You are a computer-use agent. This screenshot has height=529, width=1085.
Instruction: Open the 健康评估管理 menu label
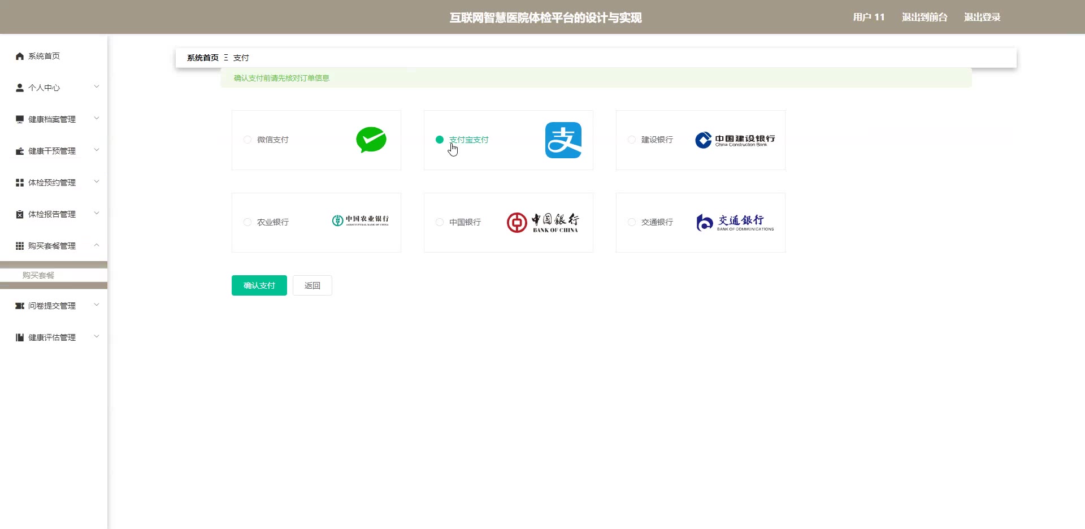click(x=52, y=337)
